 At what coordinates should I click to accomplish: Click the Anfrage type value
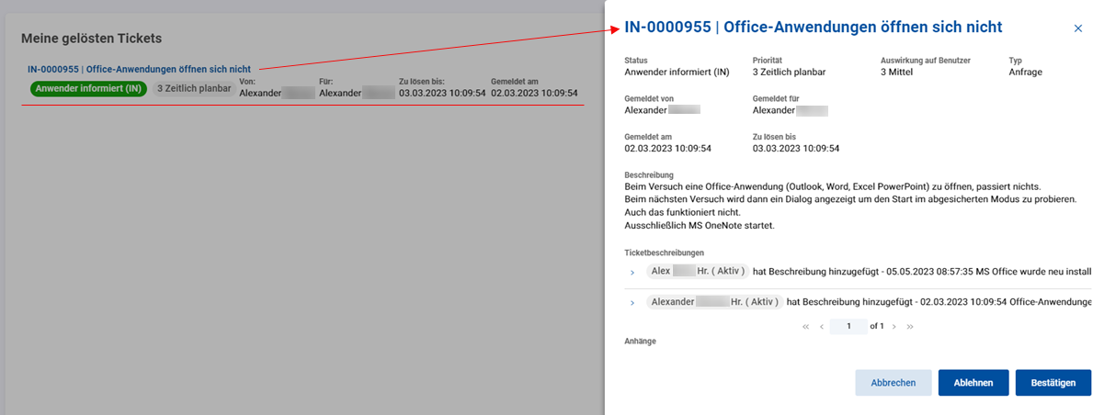coord(1025,72)
